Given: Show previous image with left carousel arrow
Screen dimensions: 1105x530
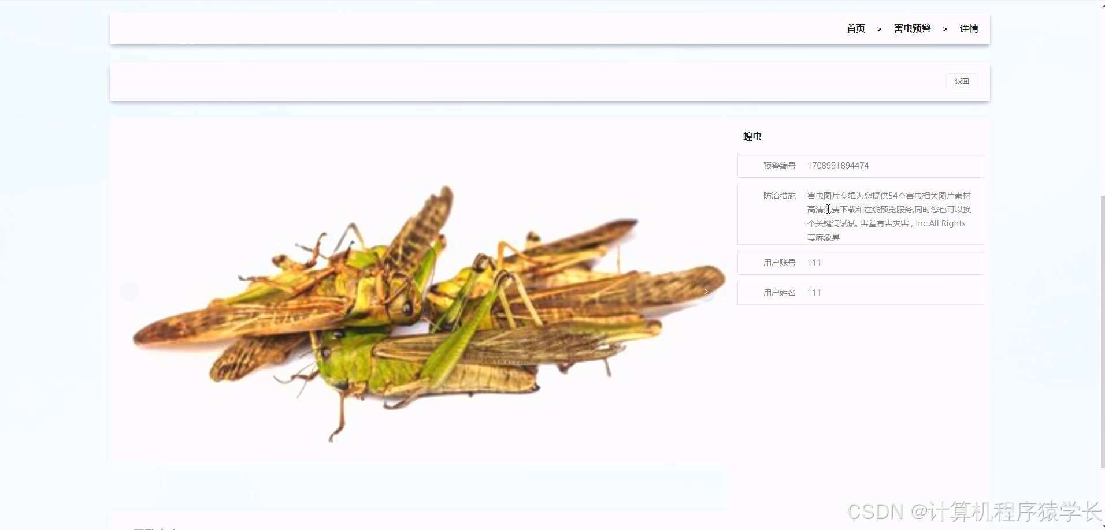Looking at the screenshot, I should point(129,292).
